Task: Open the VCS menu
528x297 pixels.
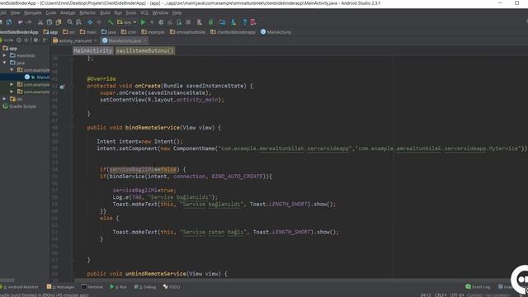Action: pos(144,13)
